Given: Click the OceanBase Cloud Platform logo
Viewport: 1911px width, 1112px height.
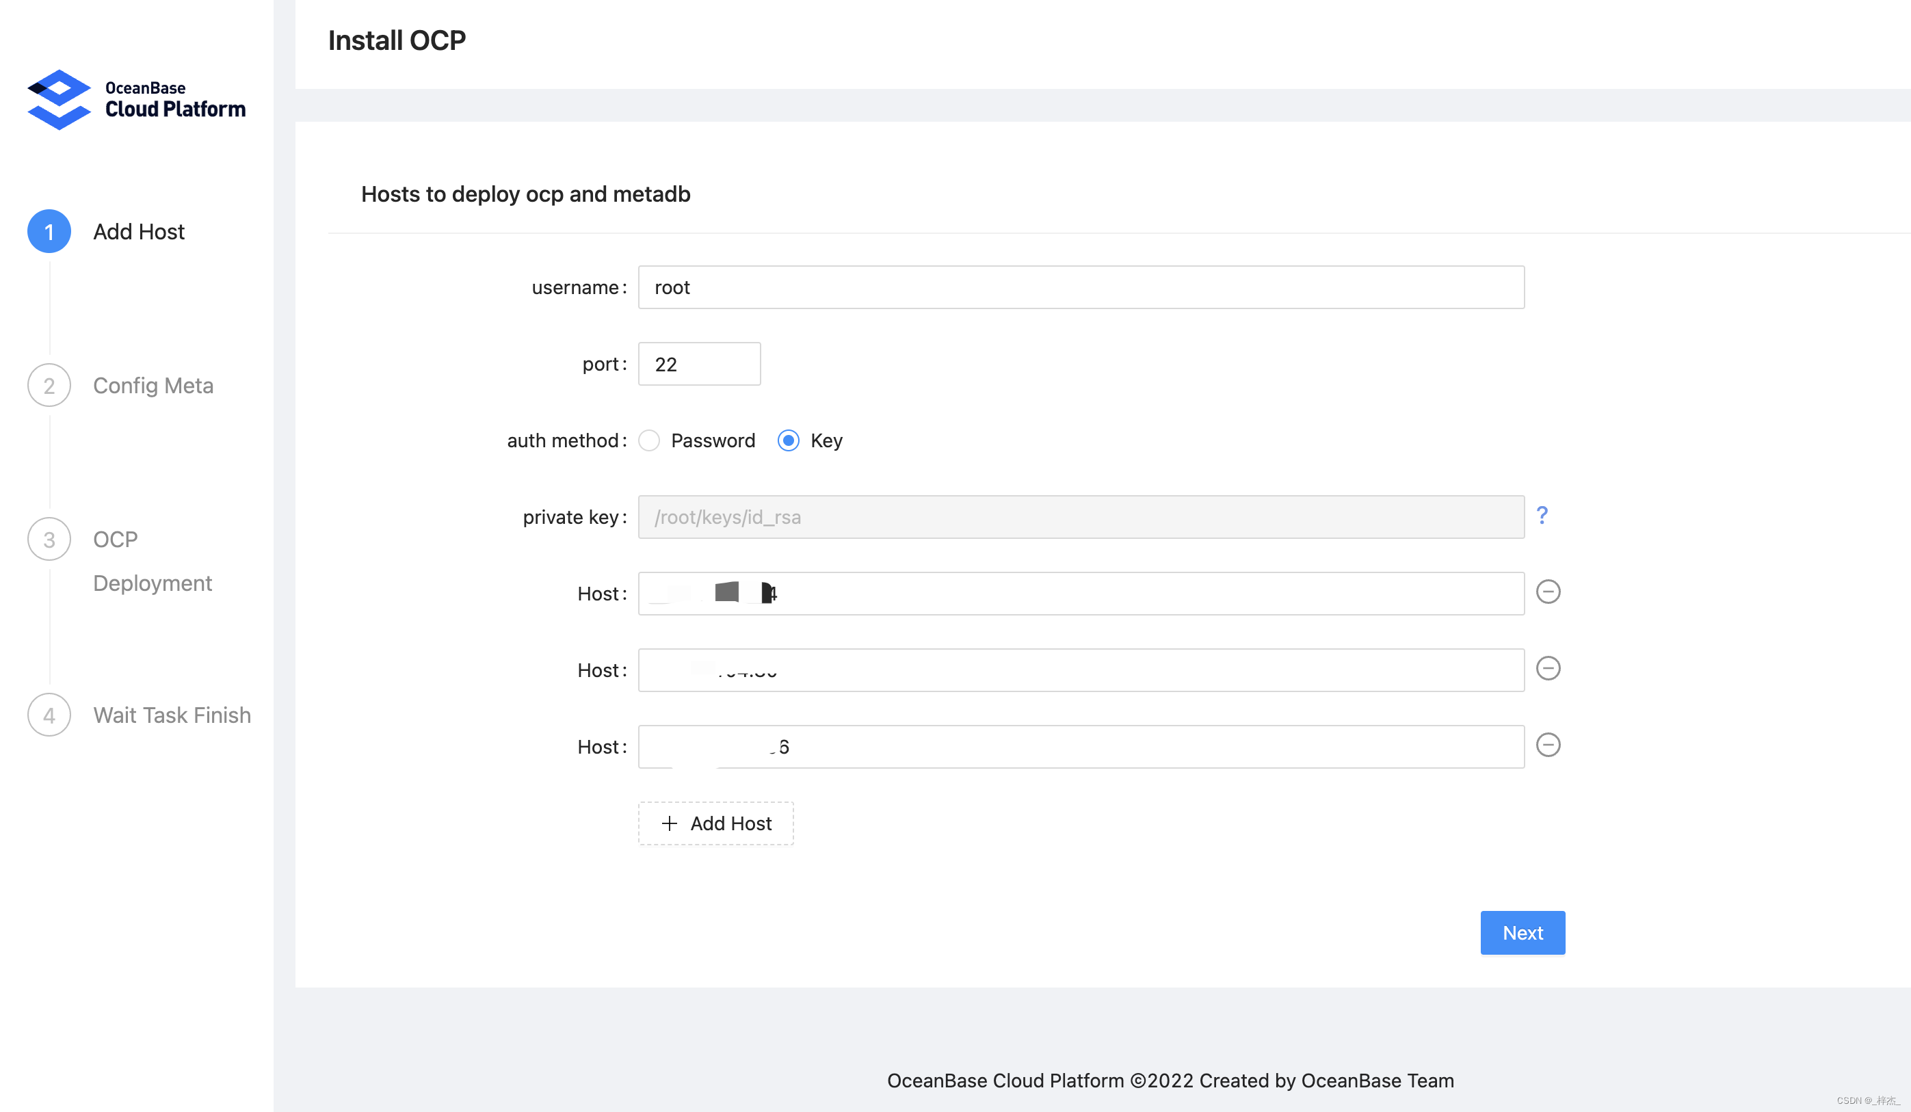Looking at the screenshot, I should pos(137,100).
